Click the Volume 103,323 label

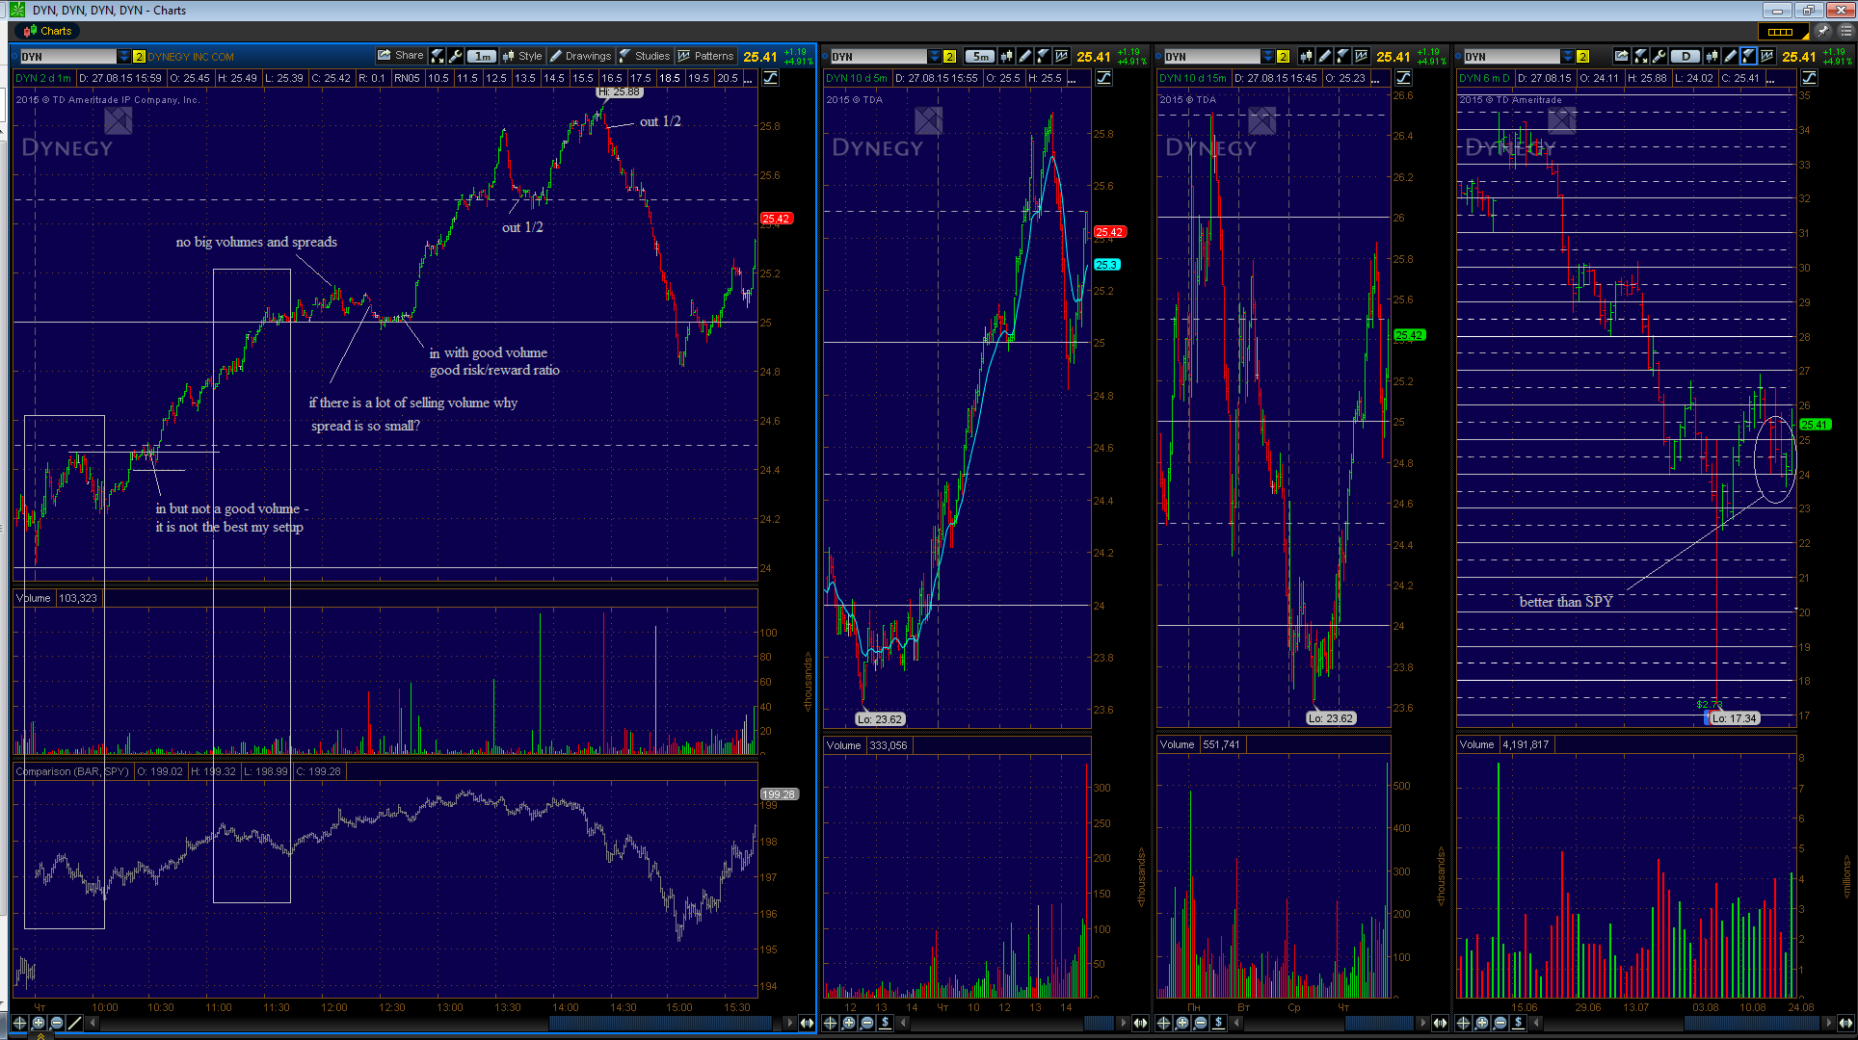(x=57, y=598)
